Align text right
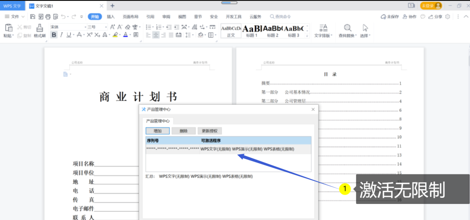Image resolution: width=470 pixels, height=220 pixels. (x=164, y=35)
